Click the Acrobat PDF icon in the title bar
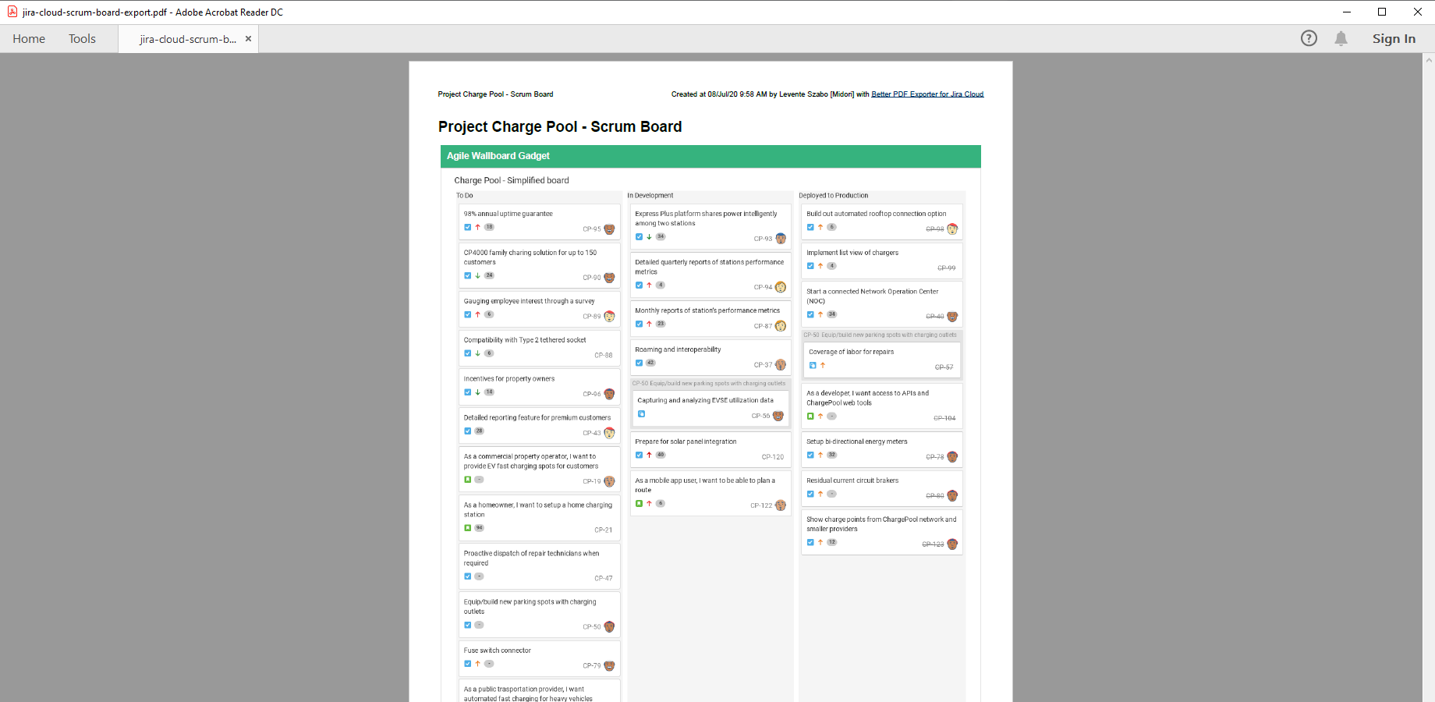 tap(12, 12)
